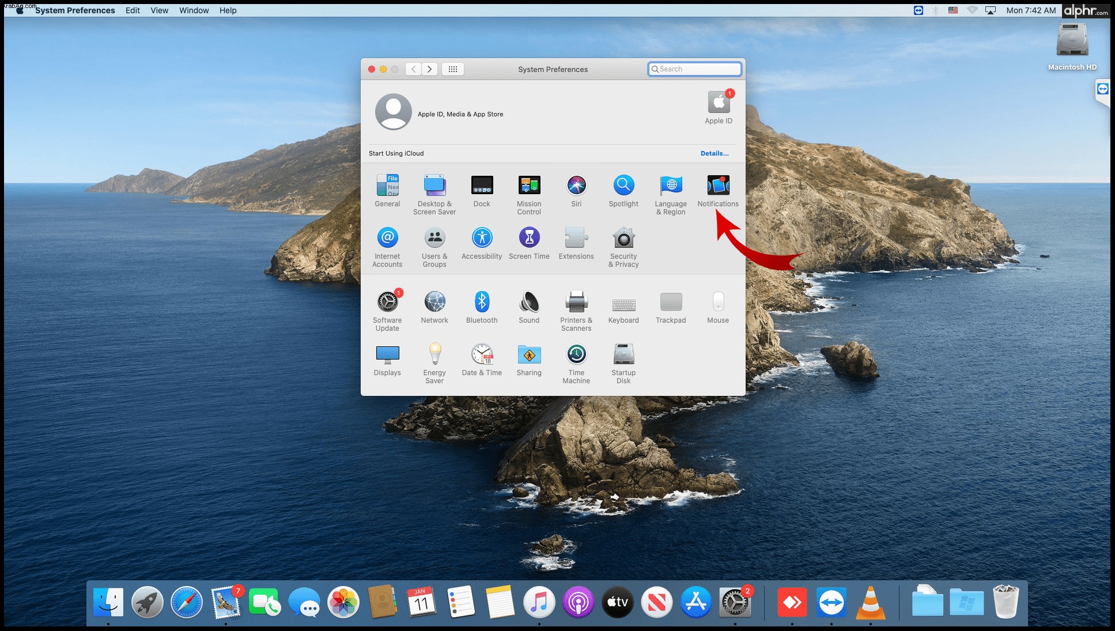Open the Siri preference pane
The image size is (1115, 631).
[x=576, y=191]
